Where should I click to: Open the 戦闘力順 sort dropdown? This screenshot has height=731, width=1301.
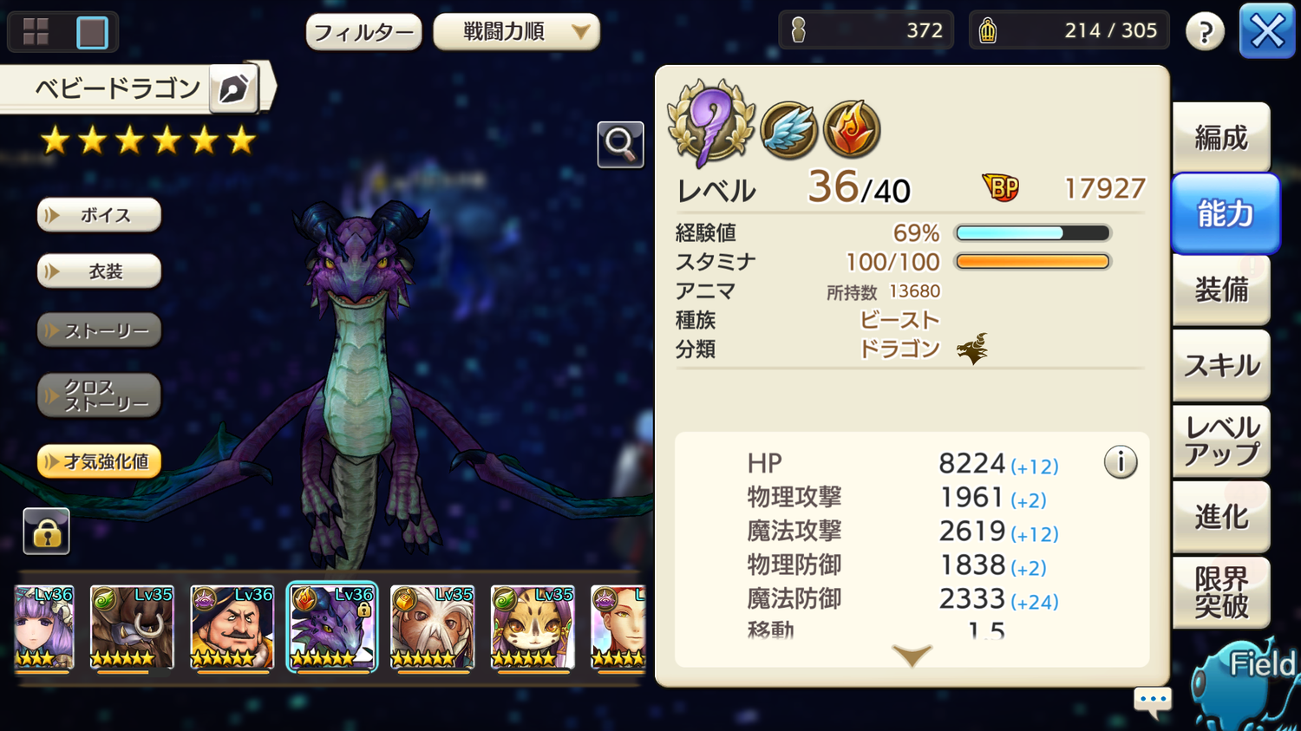517,32
